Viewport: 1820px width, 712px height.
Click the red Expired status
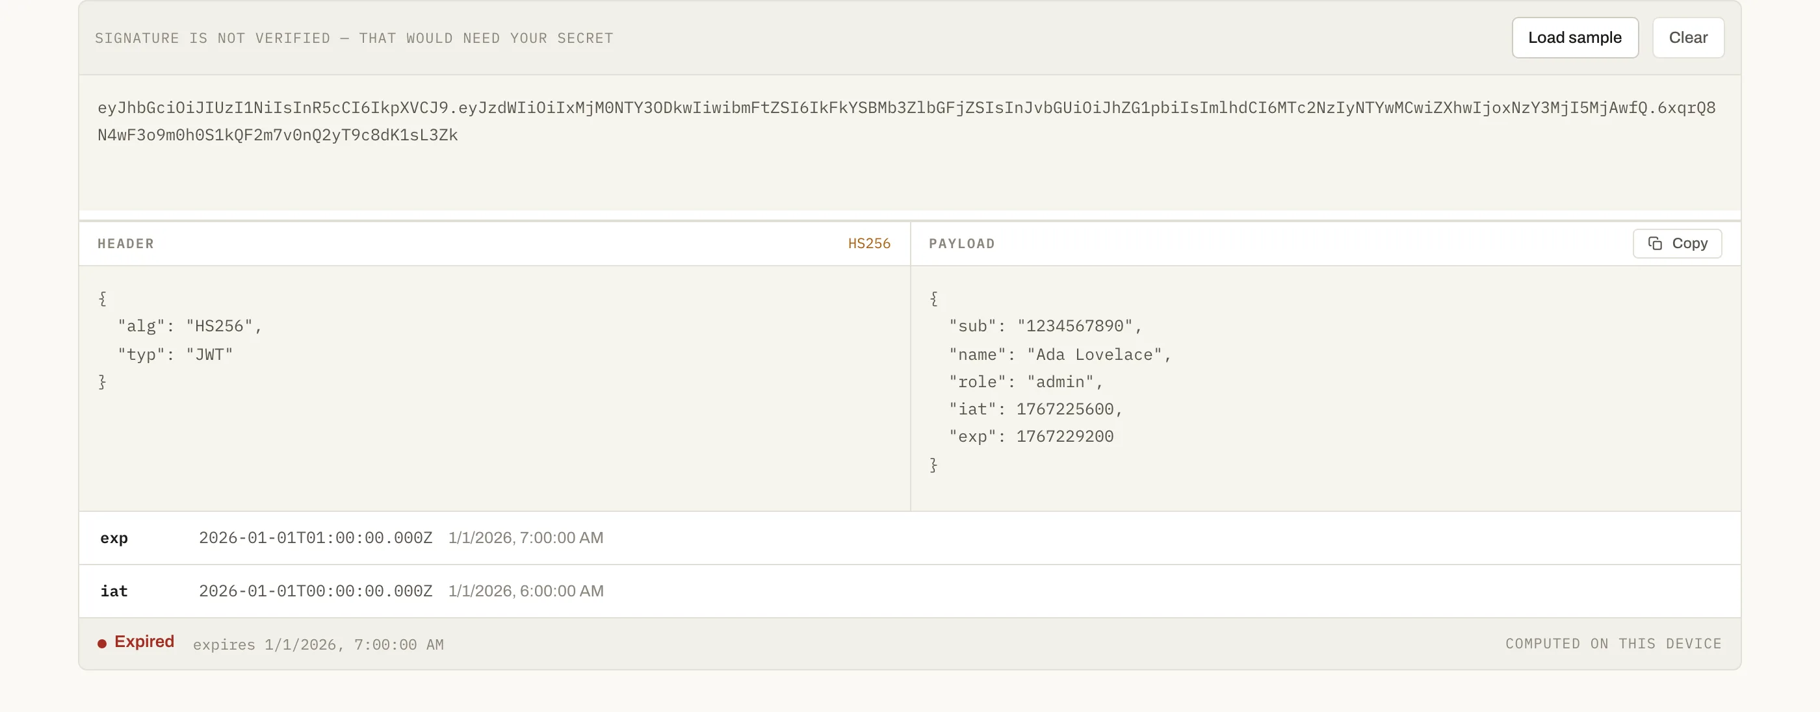pyautogui.click(x=136, y=641)
